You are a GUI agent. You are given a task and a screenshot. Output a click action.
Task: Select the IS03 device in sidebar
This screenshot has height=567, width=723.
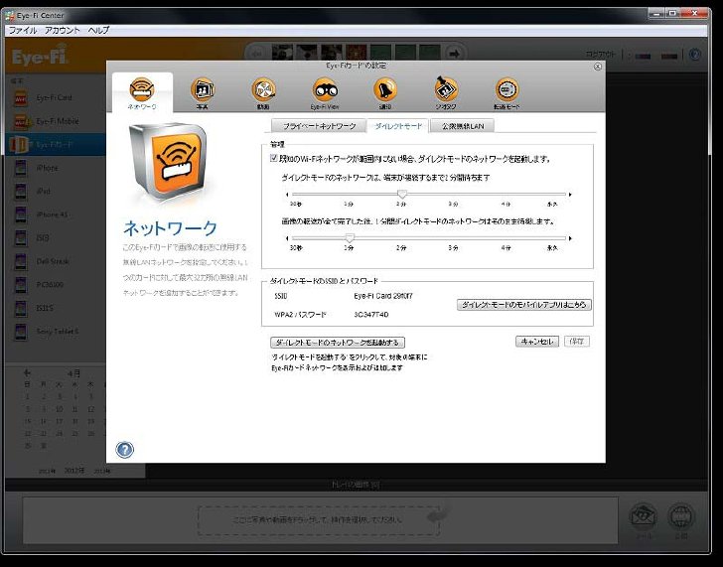click(56, 238)
